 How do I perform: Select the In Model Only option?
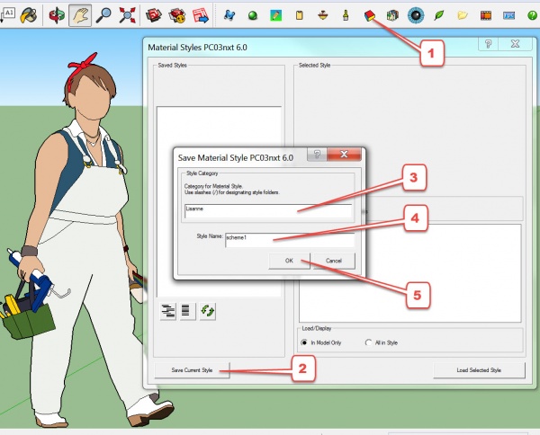pos(306,342)
